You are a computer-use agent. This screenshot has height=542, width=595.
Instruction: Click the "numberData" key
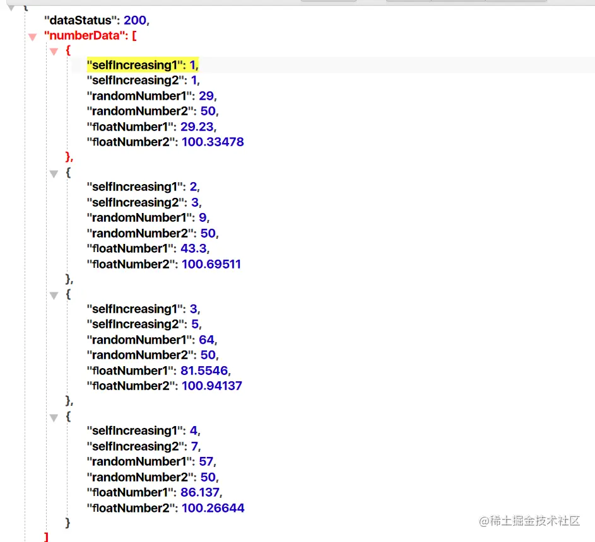tap(85, 36)
